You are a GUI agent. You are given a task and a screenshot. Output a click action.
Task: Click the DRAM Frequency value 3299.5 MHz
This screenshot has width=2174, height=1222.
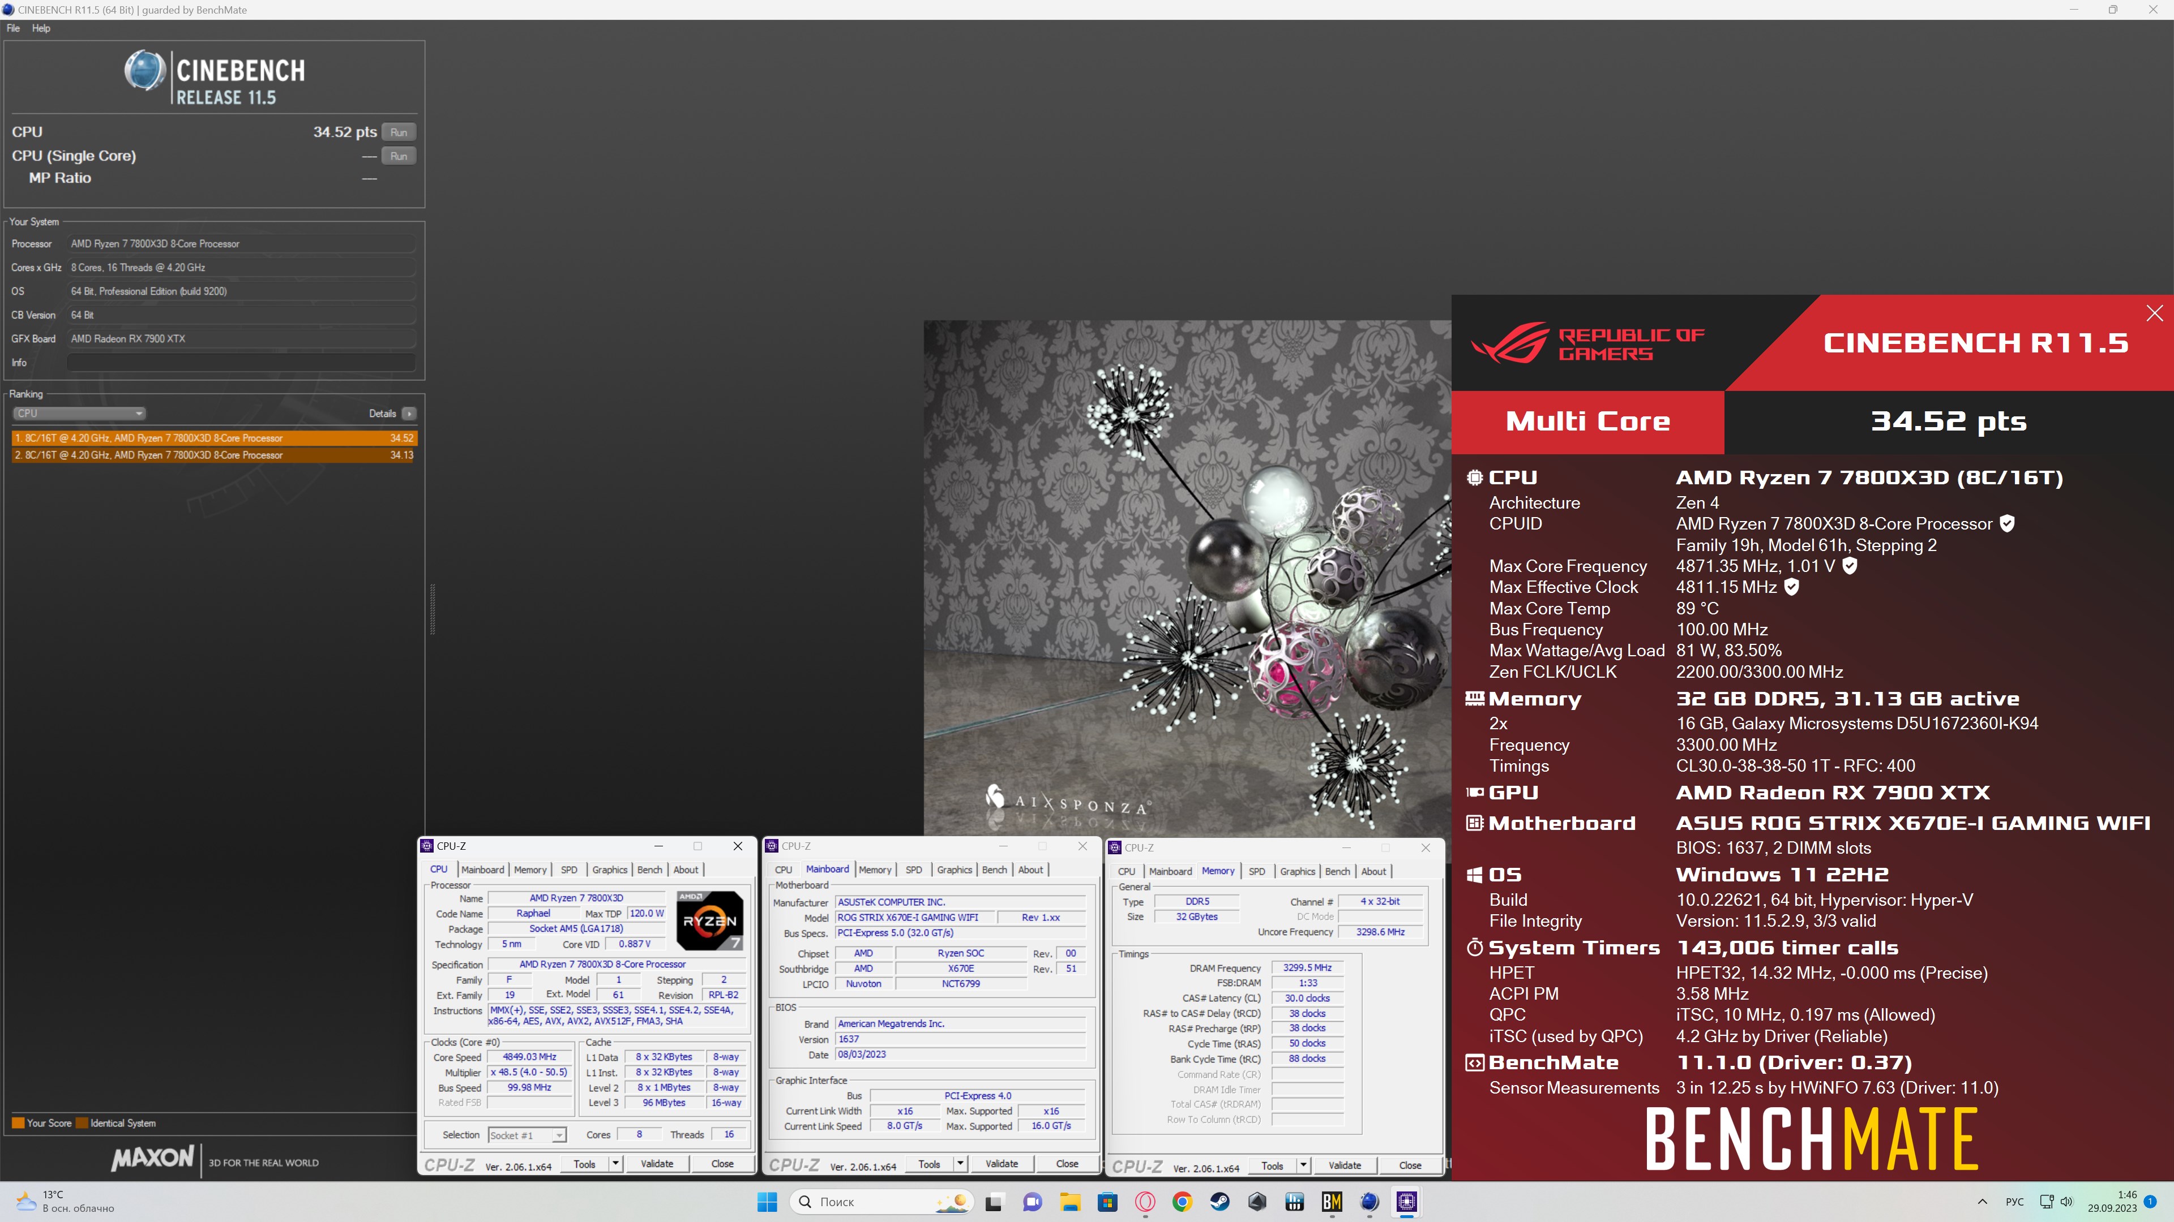1307,967
